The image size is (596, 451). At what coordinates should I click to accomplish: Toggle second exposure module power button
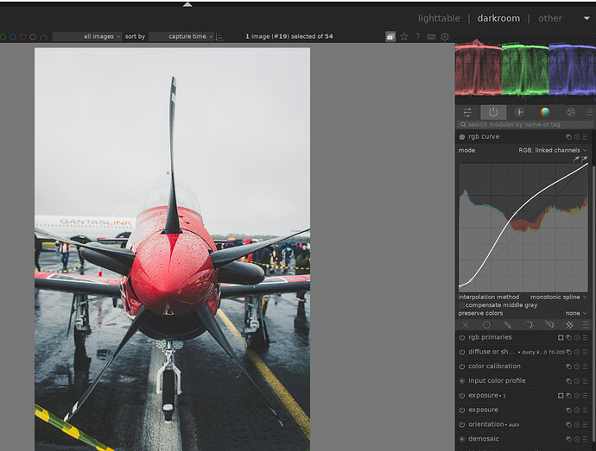tap(462, 410)
